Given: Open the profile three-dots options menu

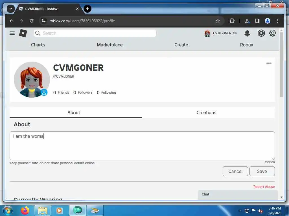Looking at the screenshot, I should coord(269,63).
